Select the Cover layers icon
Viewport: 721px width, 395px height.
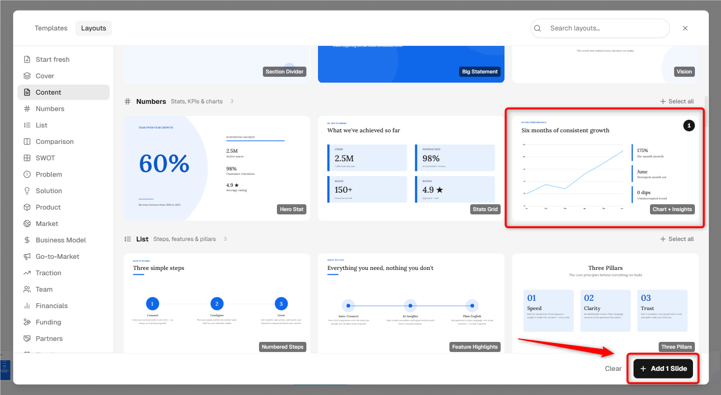pos(27,76)
